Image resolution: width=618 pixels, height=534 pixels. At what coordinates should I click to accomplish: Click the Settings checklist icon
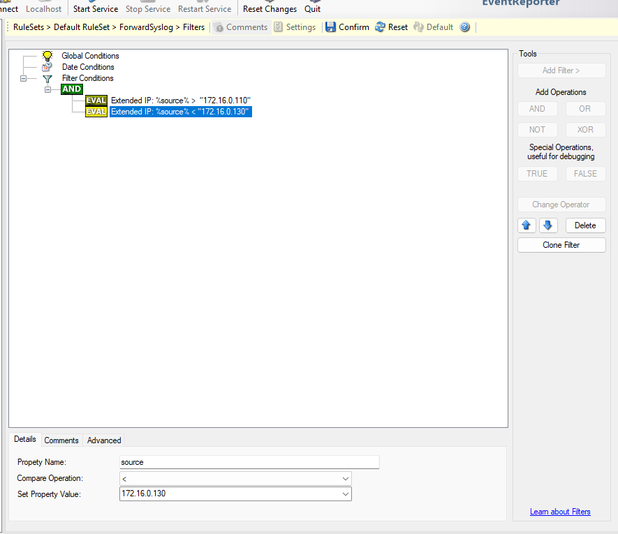pos(278,27)
